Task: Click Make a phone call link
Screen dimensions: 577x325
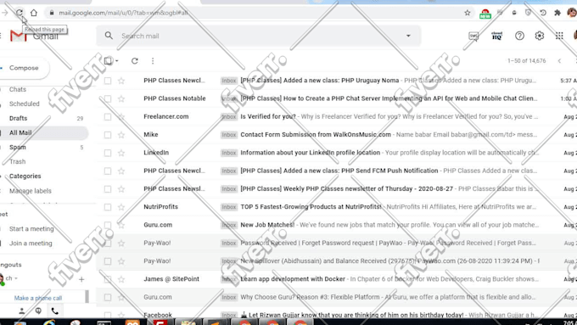Action: [x=38, y=298]
